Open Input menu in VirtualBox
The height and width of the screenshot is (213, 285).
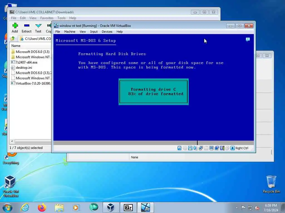point(94,32)
